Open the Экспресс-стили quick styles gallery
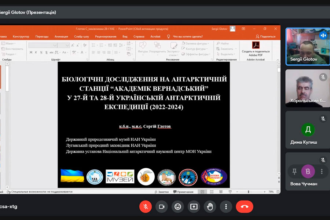This screenshot has height=220, width=330. pos(173,49)
